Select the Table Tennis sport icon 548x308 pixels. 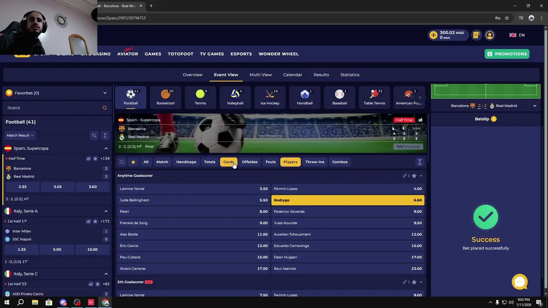tap(374, 97)
